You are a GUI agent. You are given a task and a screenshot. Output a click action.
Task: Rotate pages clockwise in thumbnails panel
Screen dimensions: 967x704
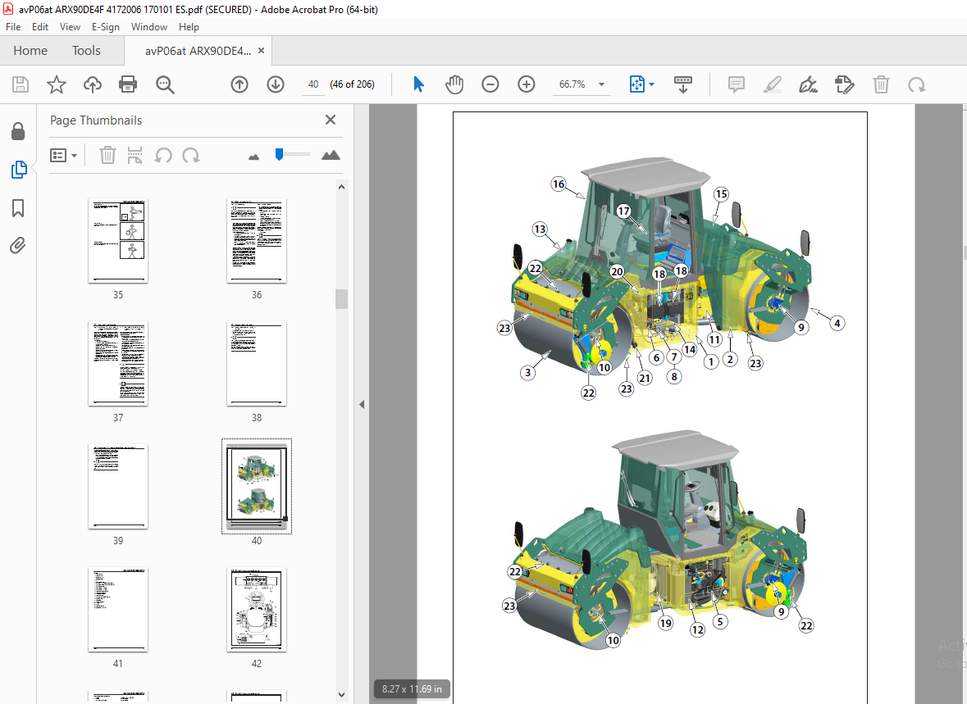point(191,156)
